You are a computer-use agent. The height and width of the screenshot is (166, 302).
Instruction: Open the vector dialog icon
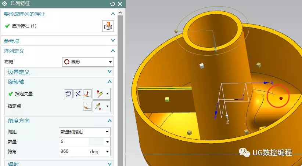pyautogui.click(x=87, y=94)
